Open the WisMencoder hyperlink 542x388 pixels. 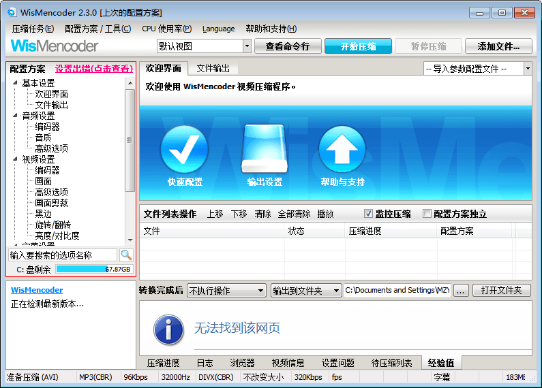click(37, 290)
